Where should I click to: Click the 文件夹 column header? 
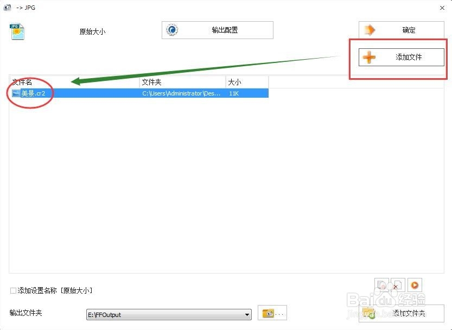[182, 82]
